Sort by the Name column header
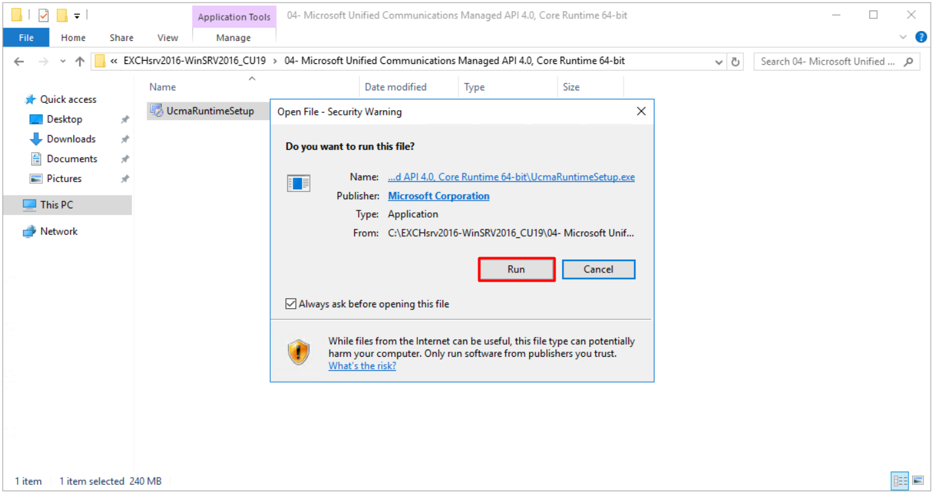The width and height of the screenshot is (934, 494). click(162, 87)
